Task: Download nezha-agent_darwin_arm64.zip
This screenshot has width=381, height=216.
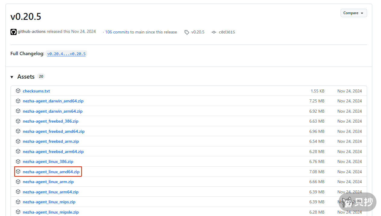Action: tap(52, 111)
